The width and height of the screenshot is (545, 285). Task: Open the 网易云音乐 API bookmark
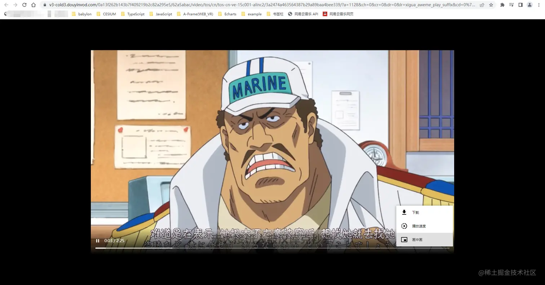pos(304,14)
